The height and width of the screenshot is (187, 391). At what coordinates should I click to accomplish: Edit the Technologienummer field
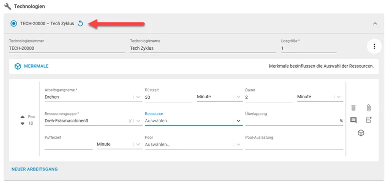(x=67, y=49)
